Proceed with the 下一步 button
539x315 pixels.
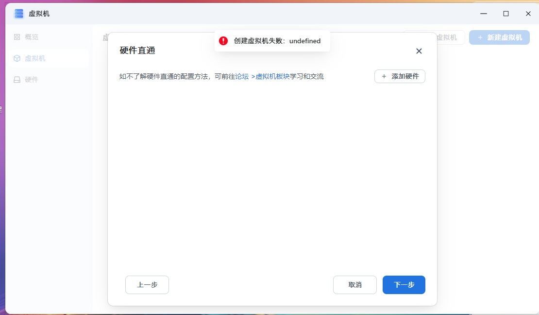(404, 285)
